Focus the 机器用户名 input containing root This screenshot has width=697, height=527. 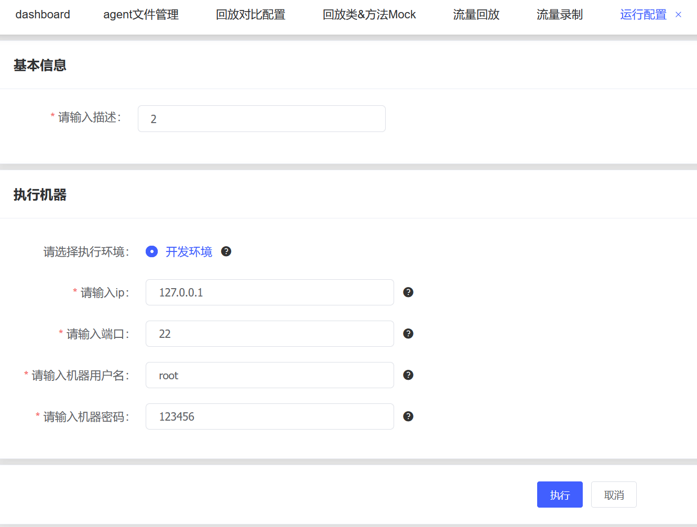[x=269, y=375]
